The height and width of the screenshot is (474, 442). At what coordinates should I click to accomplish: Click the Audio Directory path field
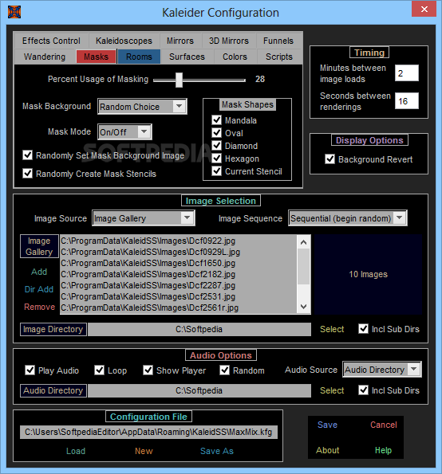(199, 390)
